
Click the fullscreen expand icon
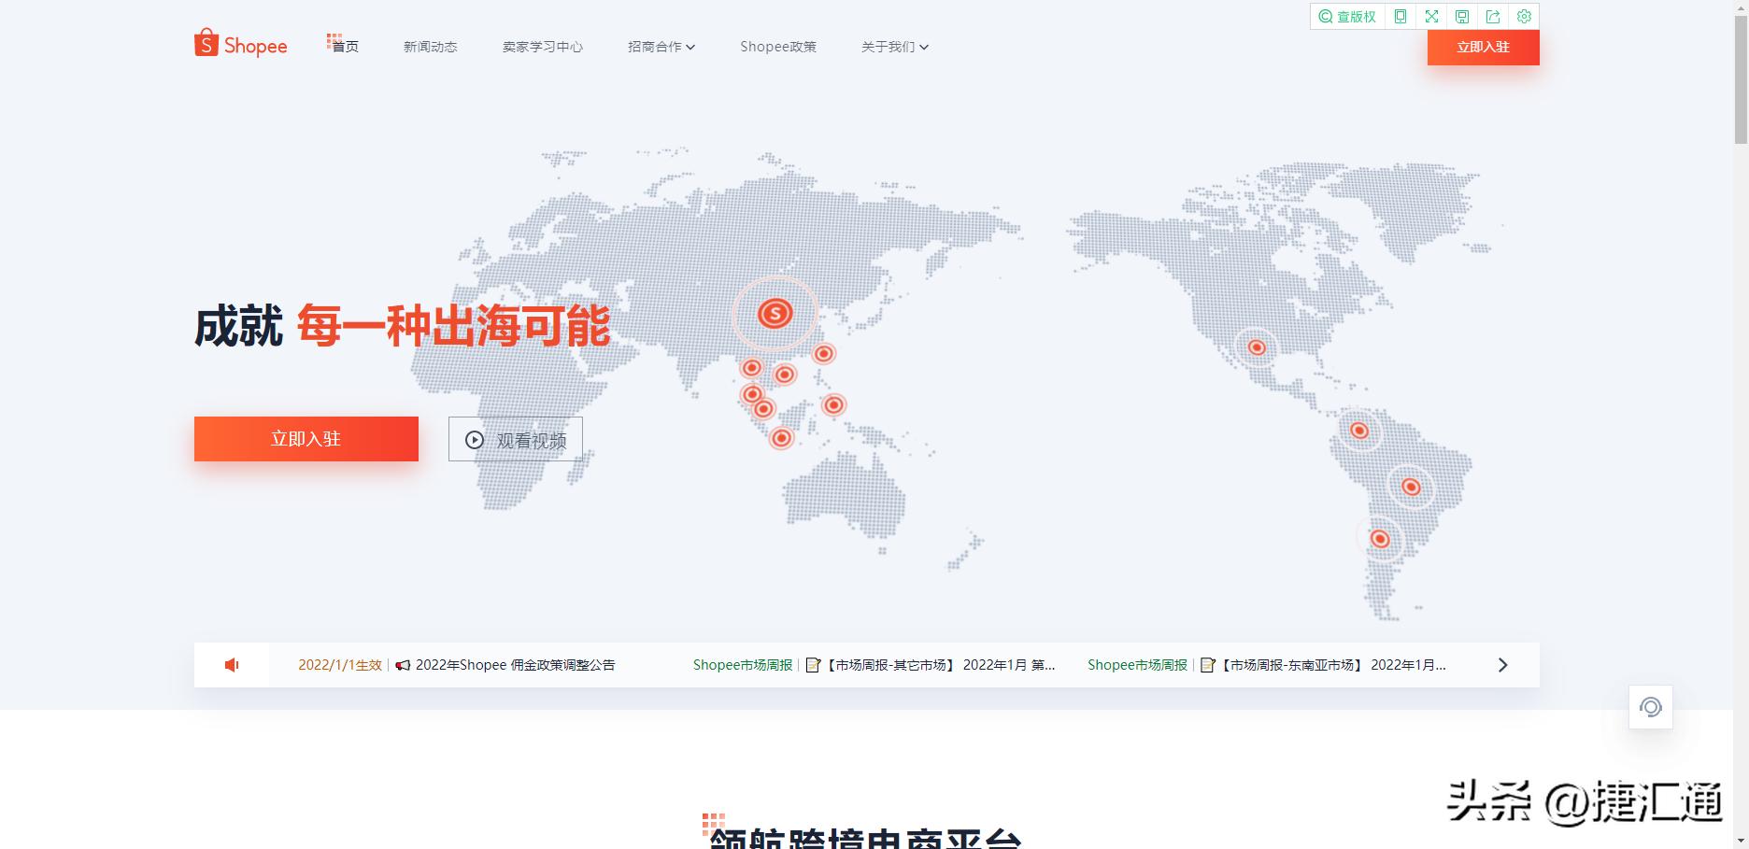pos(1430,16)
